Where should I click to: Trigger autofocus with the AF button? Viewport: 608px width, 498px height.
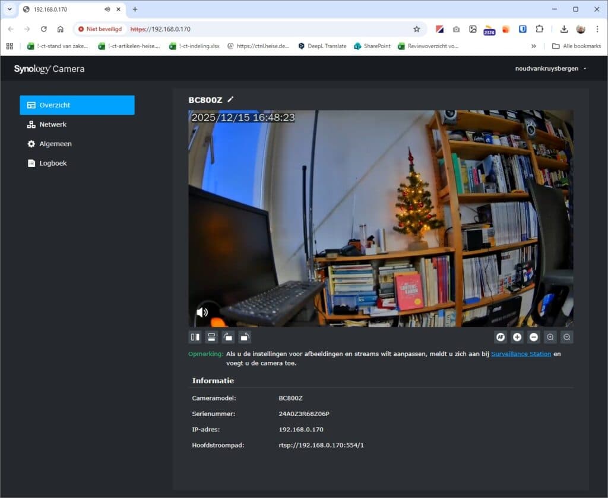[x=501, y=338]
